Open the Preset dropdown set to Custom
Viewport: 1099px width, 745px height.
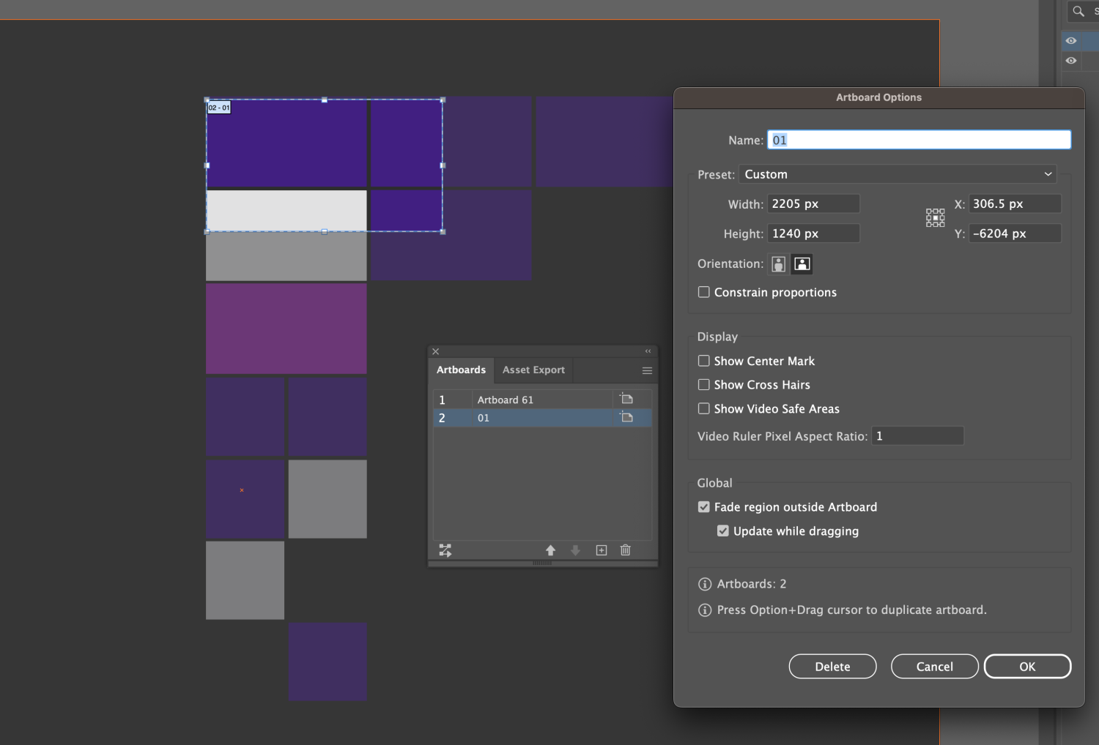[x=898, y=174]
